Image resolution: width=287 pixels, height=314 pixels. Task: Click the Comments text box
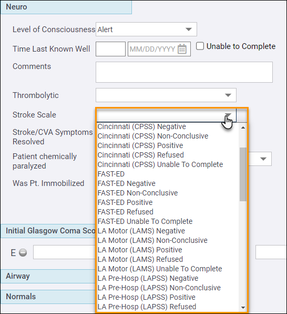point(184,72)
